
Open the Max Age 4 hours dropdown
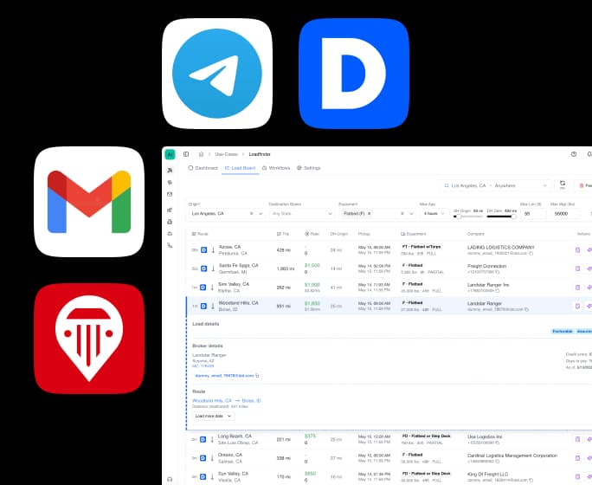point(434,214)
